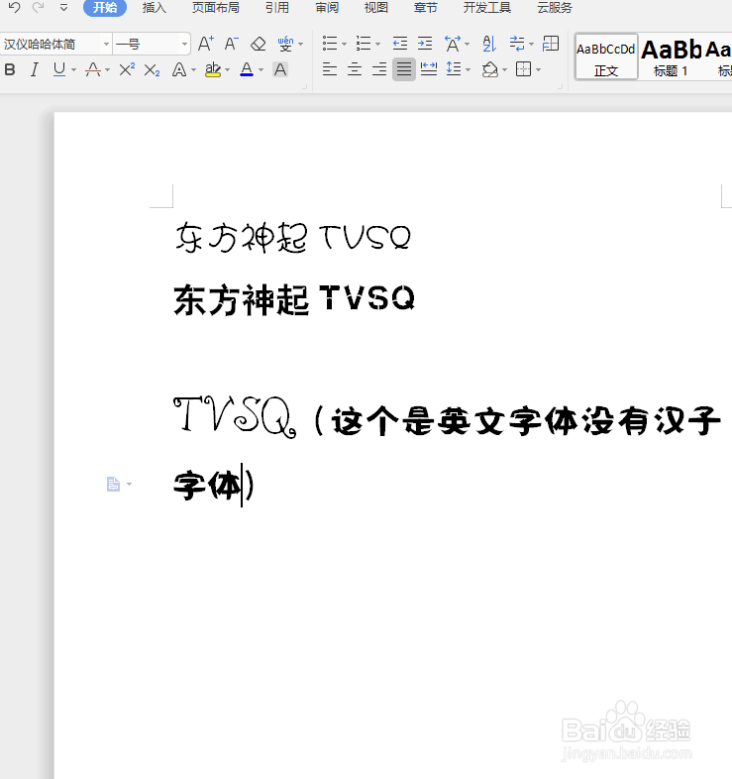This screenshot has width=732, height=779.
Task: Toggle superscript X² formatting
Action: tap(127, 69)
